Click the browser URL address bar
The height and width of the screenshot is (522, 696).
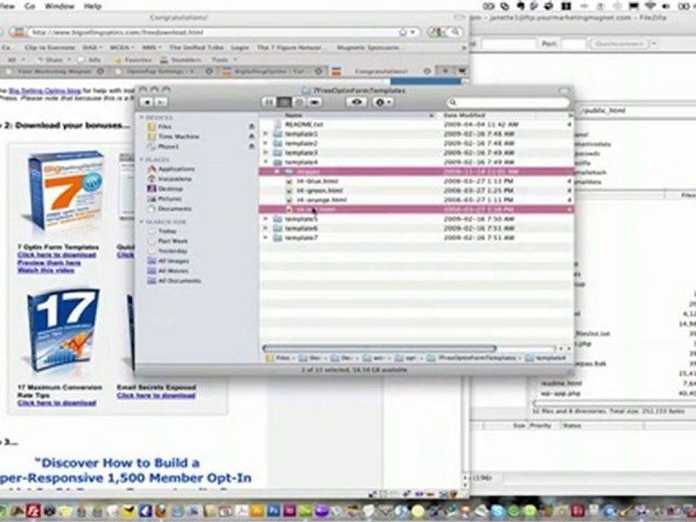tap(213, 33)
